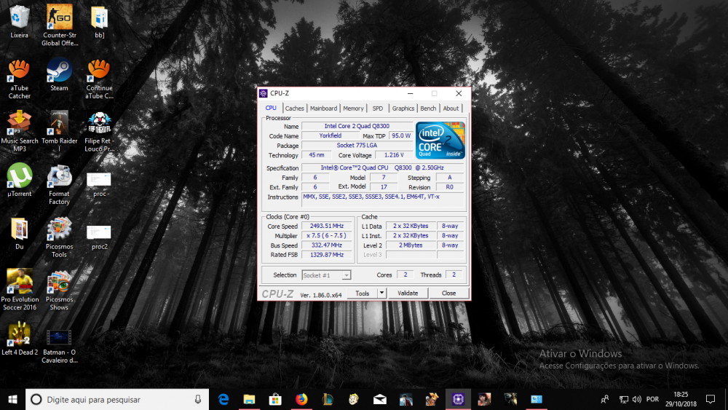Open the Mainboard tab
Screen dimensions: 728x410
click(323, 109)
